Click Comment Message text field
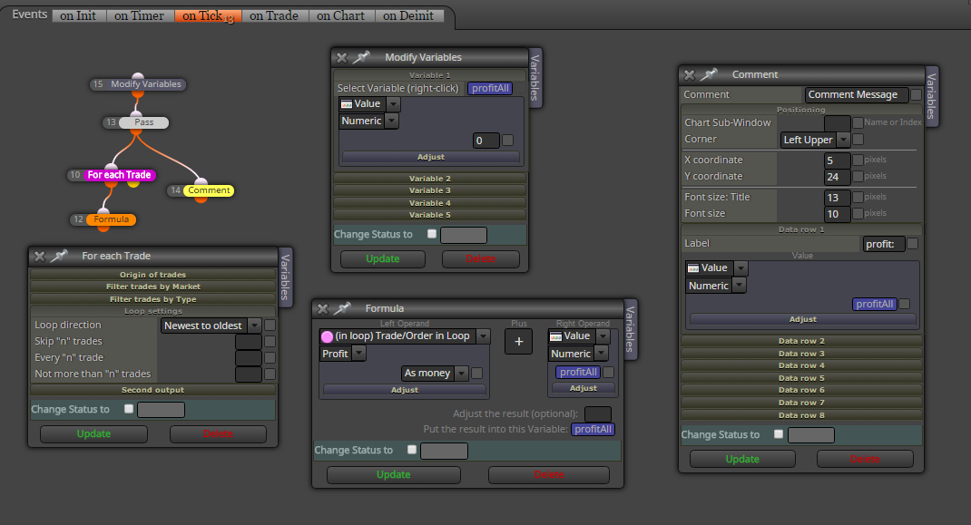 [x=857, y=94]
